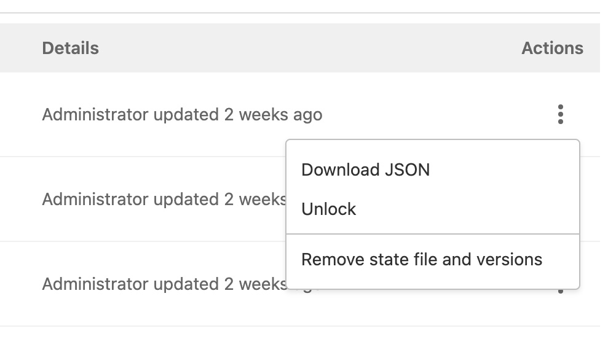Click the Actions column header
This screenshot has width=616, height=339.
pyautogui.click(x=552, y=48)
